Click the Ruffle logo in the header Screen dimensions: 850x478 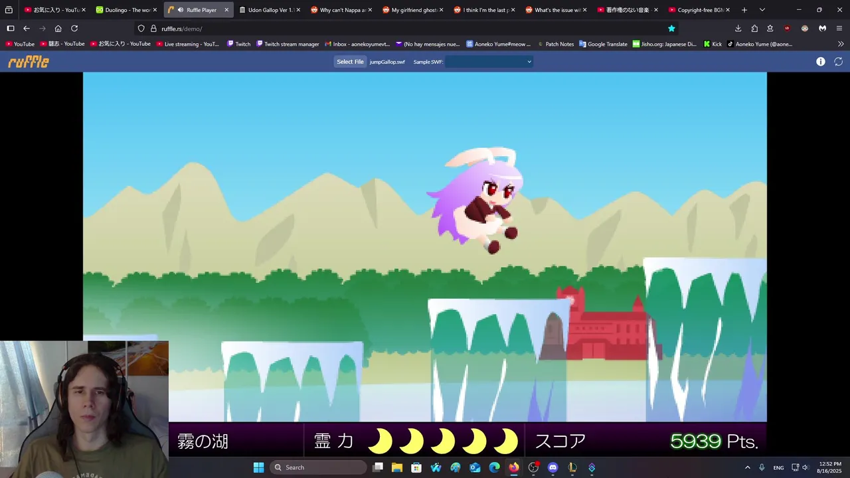coord(29,62)
